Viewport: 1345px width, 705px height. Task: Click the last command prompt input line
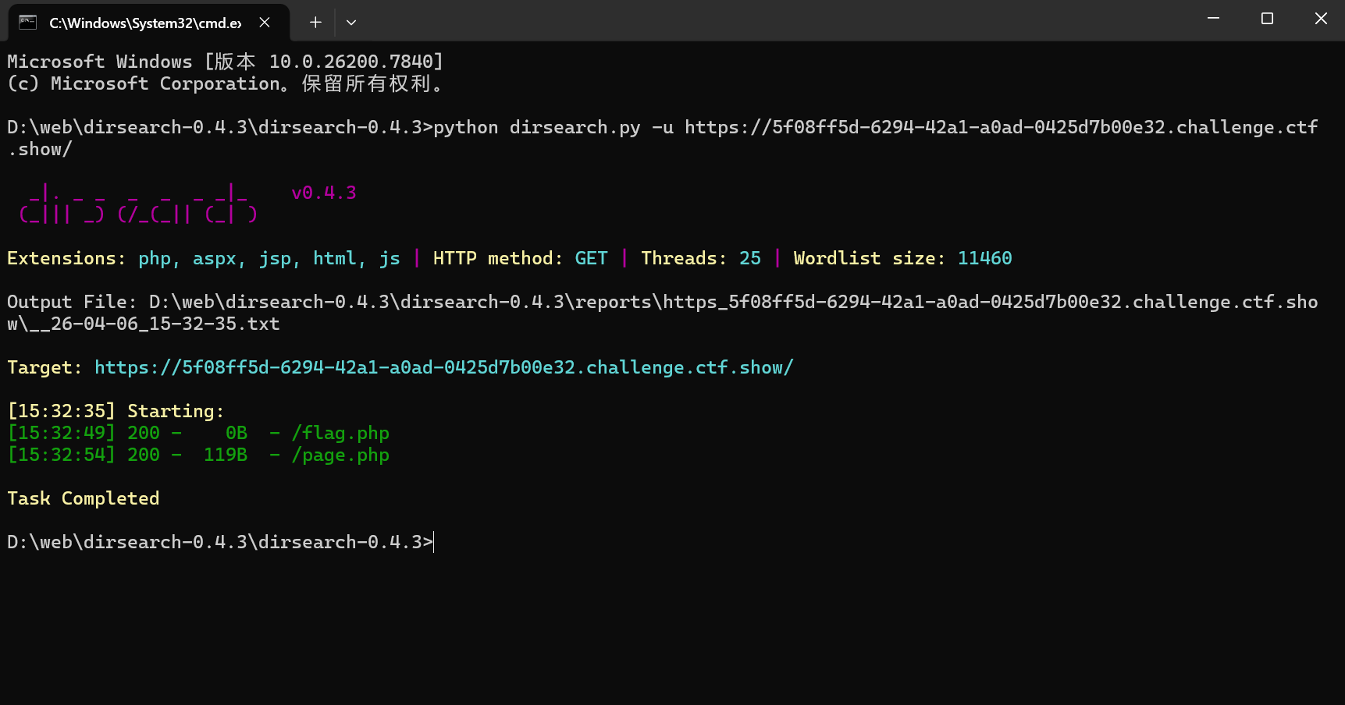click(x=220, y=542)
